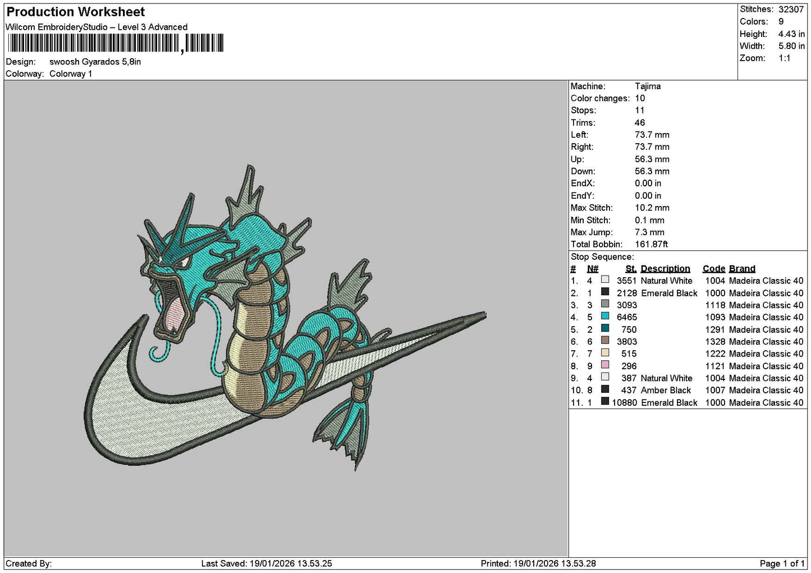Click the 'Production Worksheet' title

click(x=76, y=12)
